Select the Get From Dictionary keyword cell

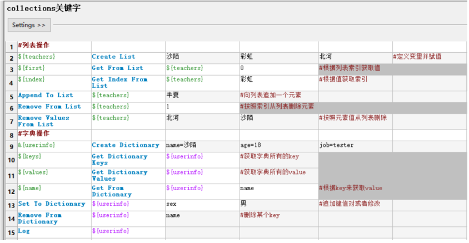(x=128, y=191)
